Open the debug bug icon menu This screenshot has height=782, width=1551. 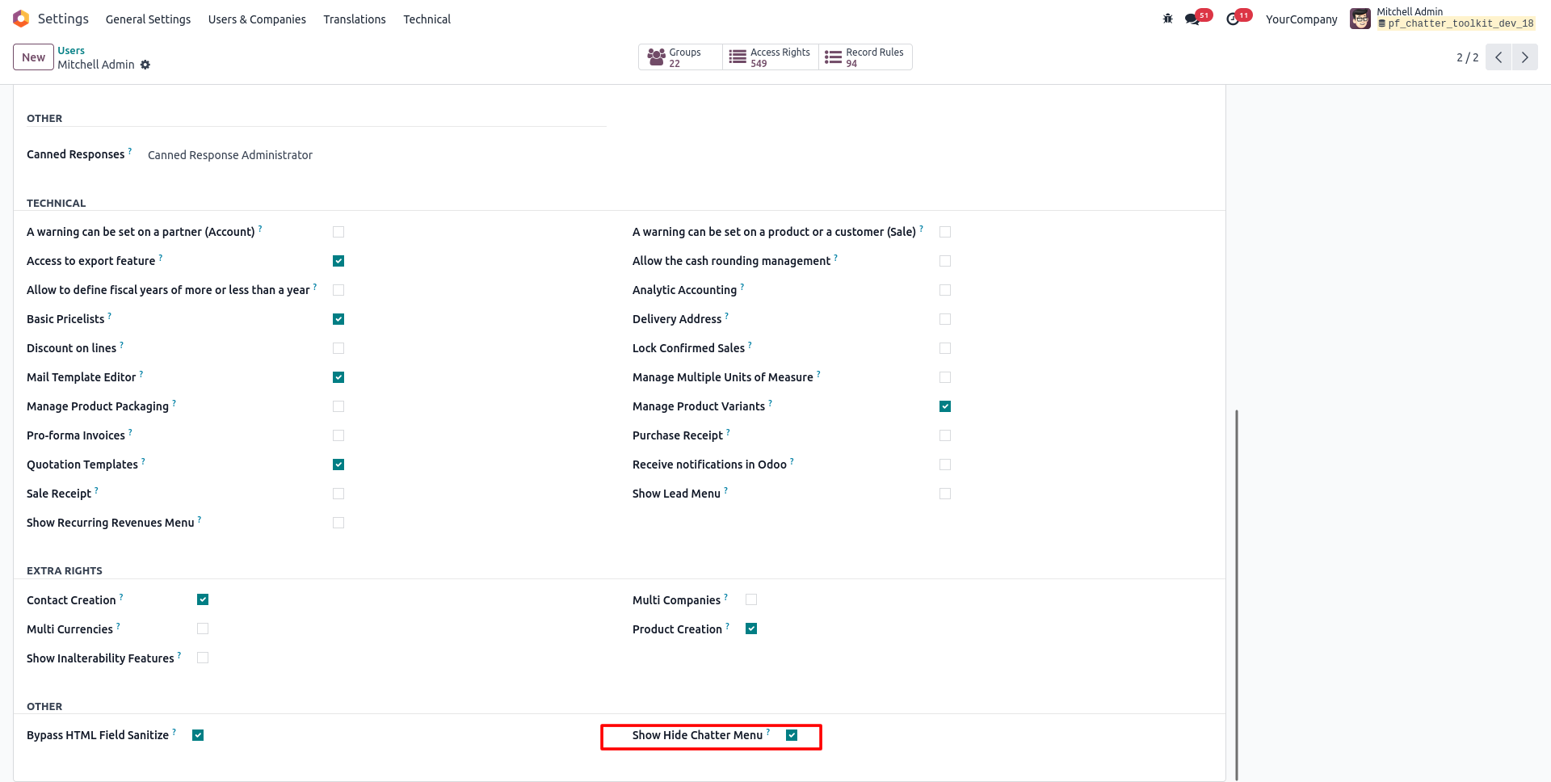click(x=1167, y=19)
